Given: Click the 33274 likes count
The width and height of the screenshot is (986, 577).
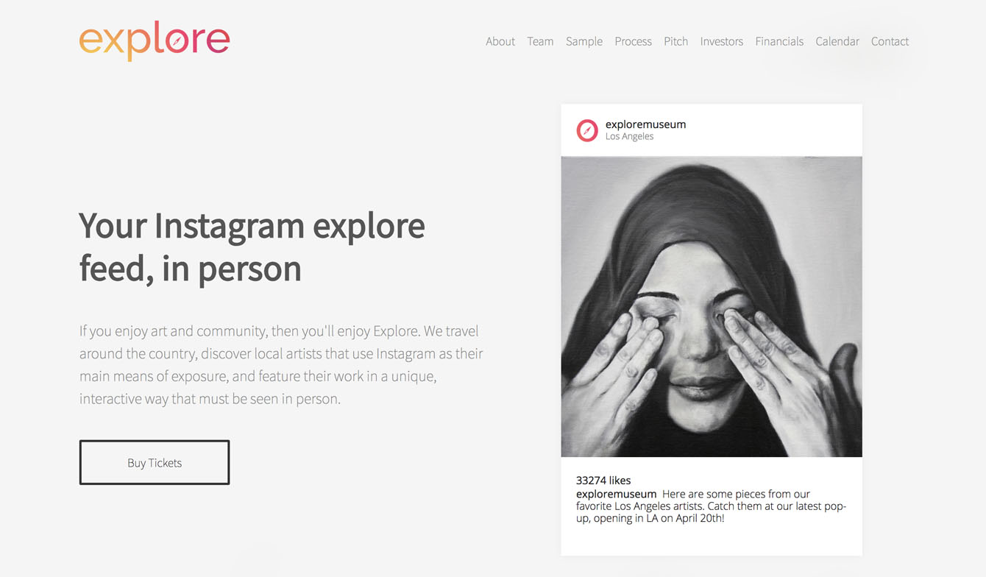Looking at the screenshot, I should tap(603, 481).
